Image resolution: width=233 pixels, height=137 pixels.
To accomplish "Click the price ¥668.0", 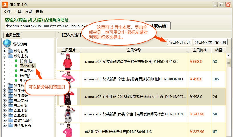I will click(x=196, y=62).
